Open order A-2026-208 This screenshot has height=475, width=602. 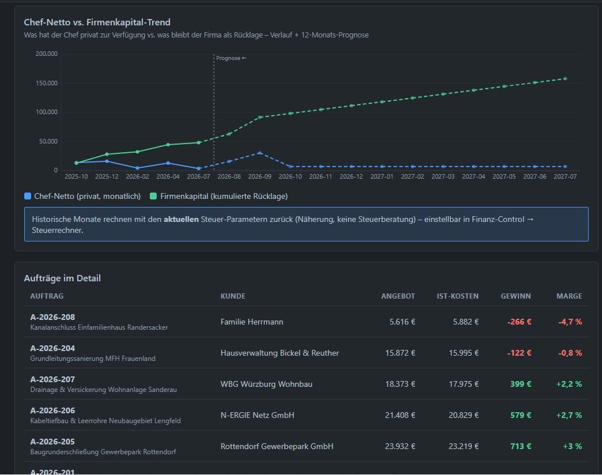click(x=52, y=317)
